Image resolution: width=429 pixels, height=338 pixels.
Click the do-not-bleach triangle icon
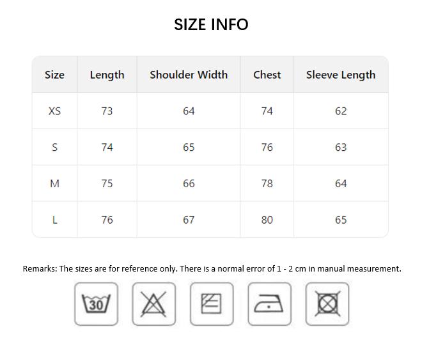(153, 304)
